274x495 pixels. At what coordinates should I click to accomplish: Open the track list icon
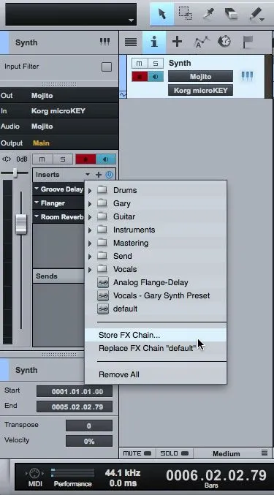coord(131,42)
